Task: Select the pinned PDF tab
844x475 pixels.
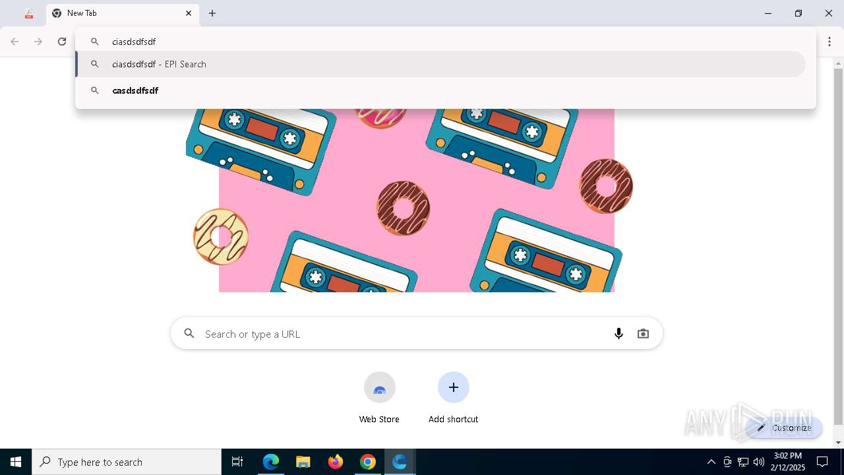Action: click(x=29, y=13)
